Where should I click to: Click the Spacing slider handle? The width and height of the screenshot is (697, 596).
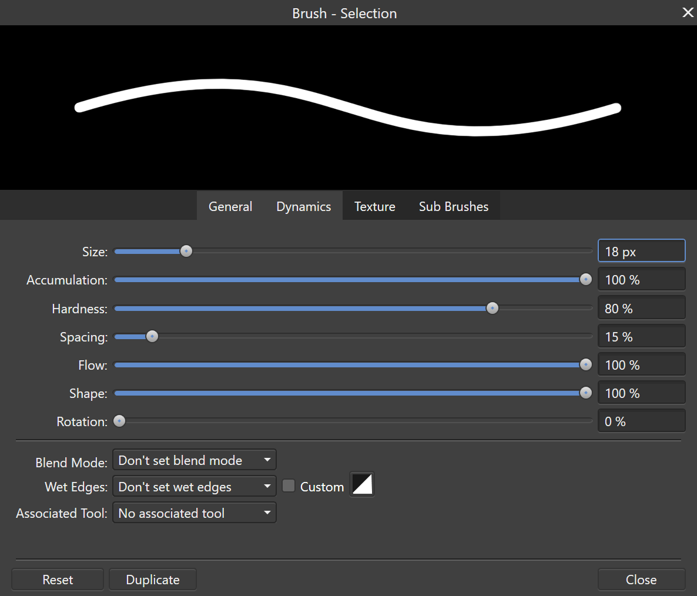click(152, 337)
